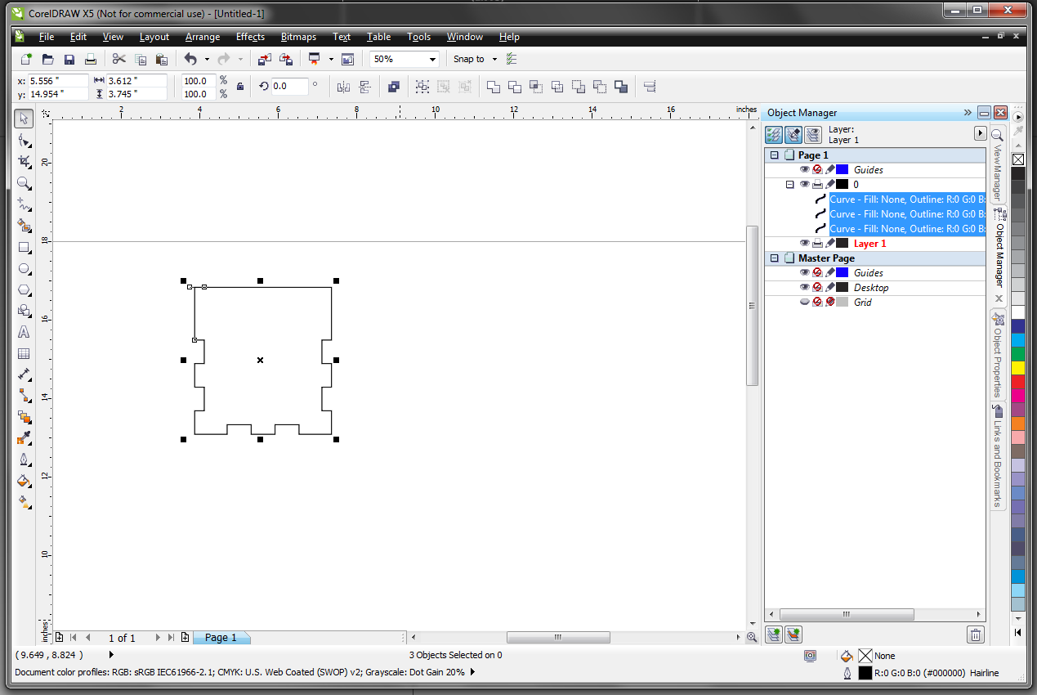Select the Ellipse tool
Viewport: 1037px width, 695px height.
[x=24, y=268]
